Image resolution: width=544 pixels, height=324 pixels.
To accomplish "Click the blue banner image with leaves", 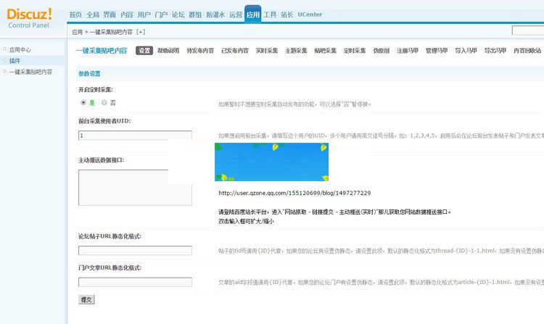I will coord(271,162).
